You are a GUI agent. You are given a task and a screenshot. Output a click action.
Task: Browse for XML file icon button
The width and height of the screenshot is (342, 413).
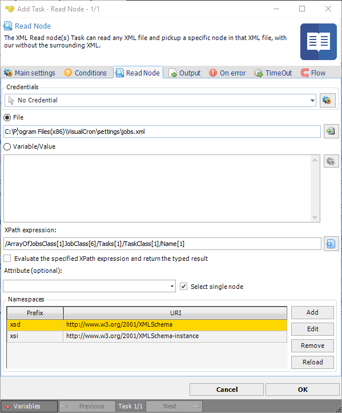[331, 131]
